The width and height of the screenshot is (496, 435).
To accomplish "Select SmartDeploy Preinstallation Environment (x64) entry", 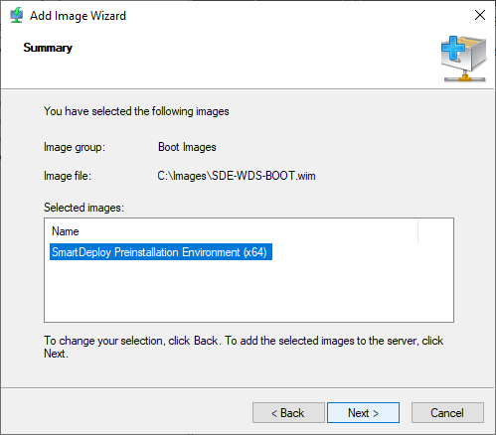I will pyautogui.click(x=161, y=252).
